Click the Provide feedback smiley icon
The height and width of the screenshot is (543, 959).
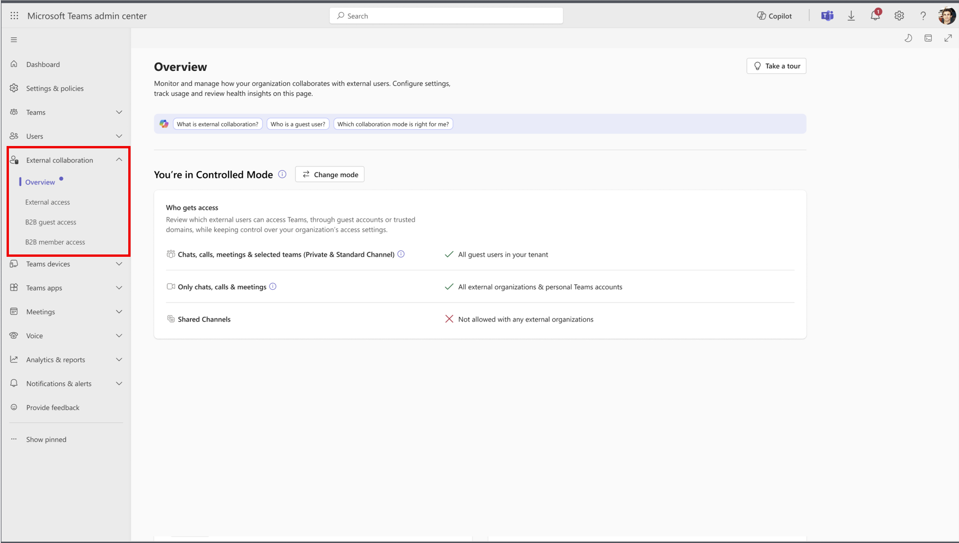14,407
